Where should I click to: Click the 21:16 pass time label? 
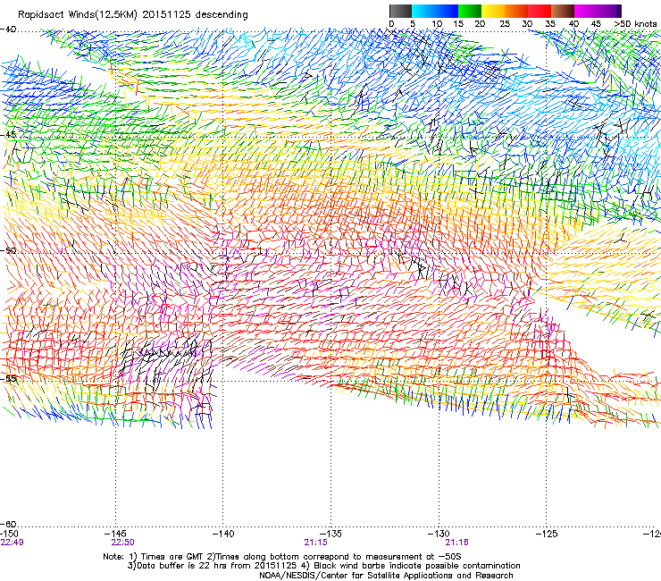(457, 543)
